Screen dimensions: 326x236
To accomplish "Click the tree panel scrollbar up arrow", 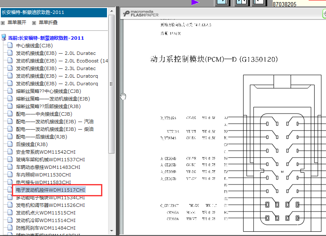I will tap(112, 11).
